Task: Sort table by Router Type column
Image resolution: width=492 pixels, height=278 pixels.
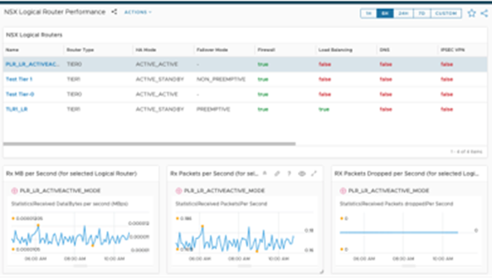Action: (x=80, y=50)
